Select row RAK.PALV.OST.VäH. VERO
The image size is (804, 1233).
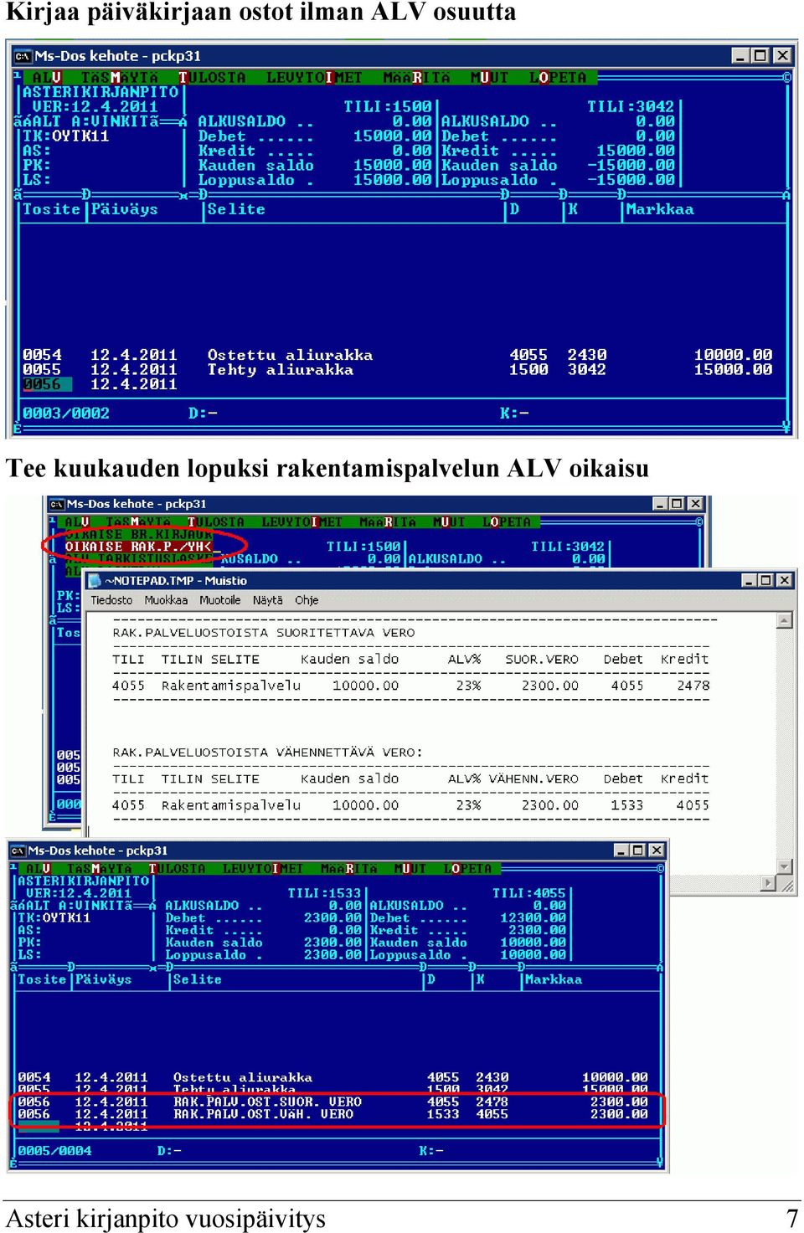(333, 1114)
